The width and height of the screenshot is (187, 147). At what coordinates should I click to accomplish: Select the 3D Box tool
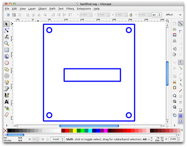(x=7, y=56)
